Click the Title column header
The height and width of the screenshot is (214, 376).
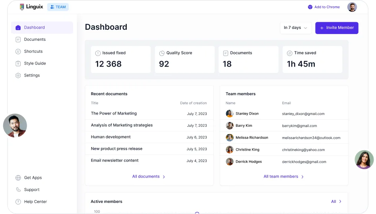[x=95, y=103]
